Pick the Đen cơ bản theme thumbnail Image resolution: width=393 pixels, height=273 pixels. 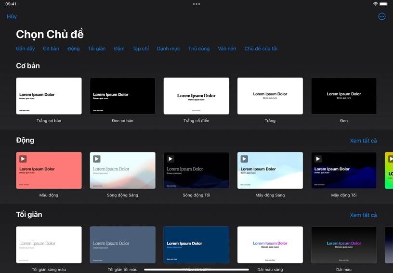[122, 96]
